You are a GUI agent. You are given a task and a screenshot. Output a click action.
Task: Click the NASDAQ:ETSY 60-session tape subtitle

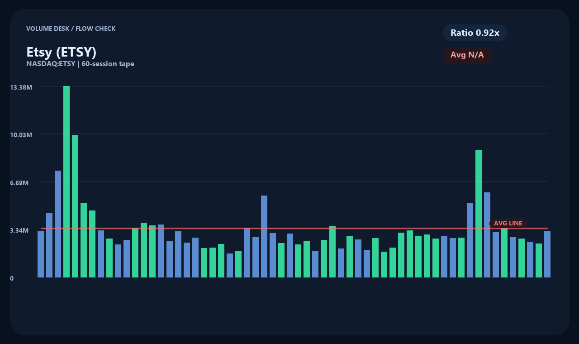click(x=80, y=64)
